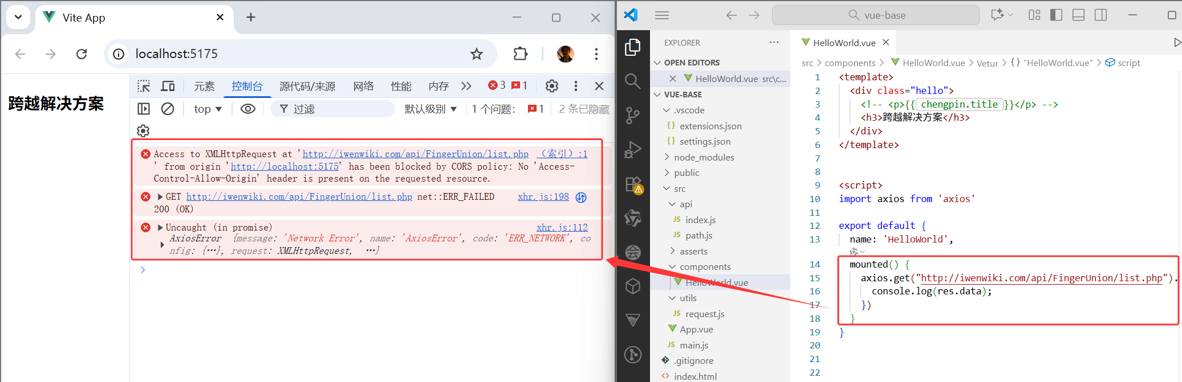Viewport: 1182px width, 382px height.
Task: Close HelloWorld.vue editor tab
Action: click(x=886, y=42)
